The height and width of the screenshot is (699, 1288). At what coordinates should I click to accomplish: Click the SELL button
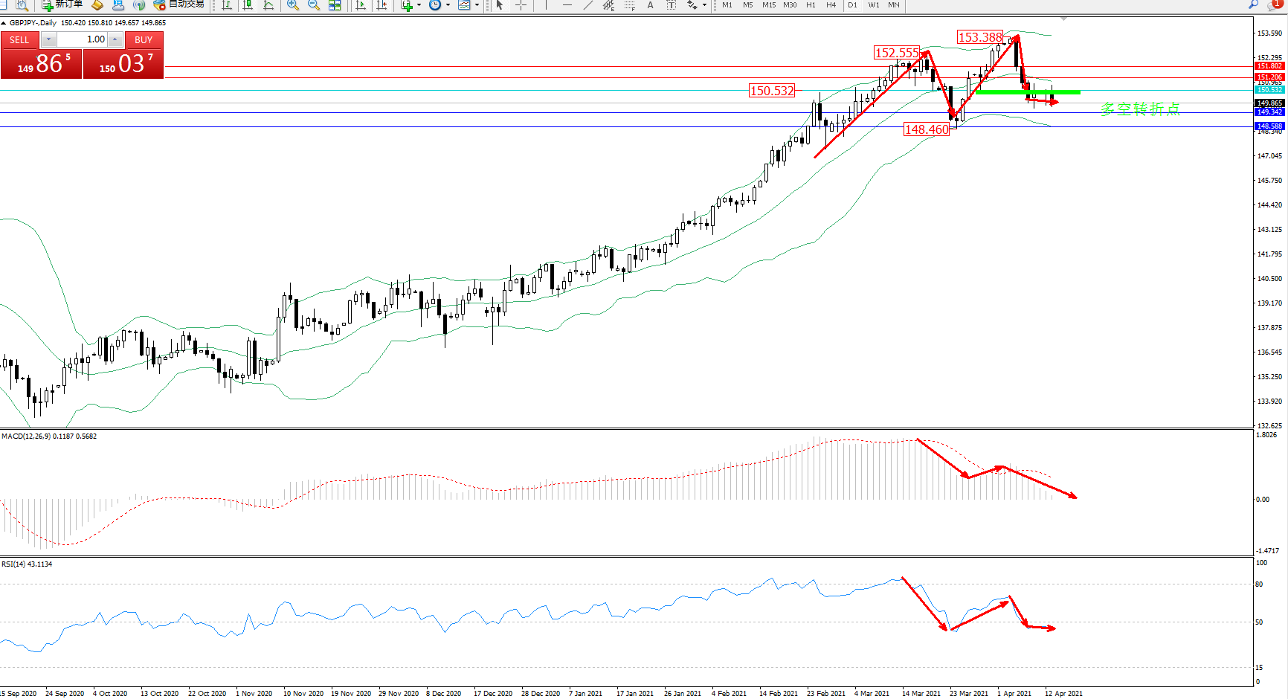[19, 40]
